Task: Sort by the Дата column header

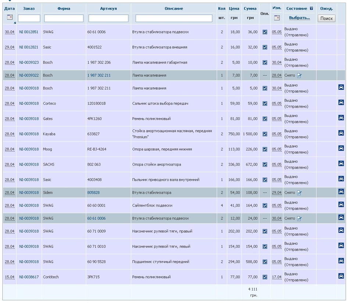Action: (10, 8)
